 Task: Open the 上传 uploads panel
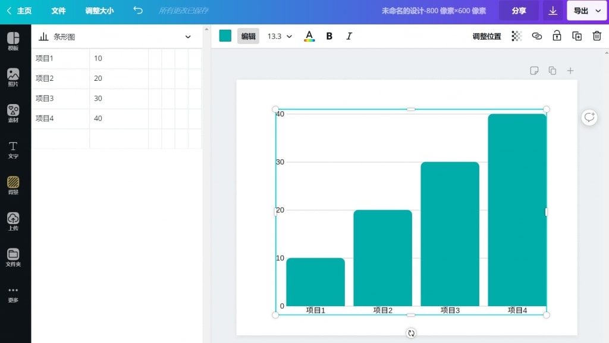[x=14, y=221]
